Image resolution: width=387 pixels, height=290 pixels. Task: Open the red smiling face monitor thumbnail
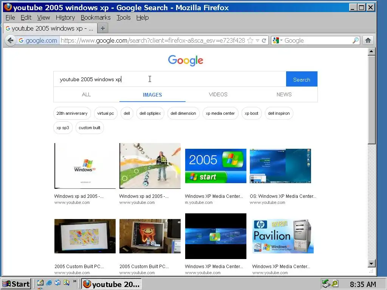pyautogui.click(x=150, y=236)
